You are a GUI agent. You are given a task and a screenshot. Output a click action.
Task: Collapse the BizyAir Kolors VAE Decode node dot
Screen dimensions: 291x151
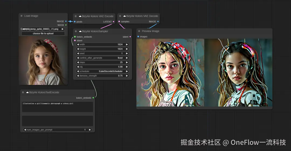[120, 16]
